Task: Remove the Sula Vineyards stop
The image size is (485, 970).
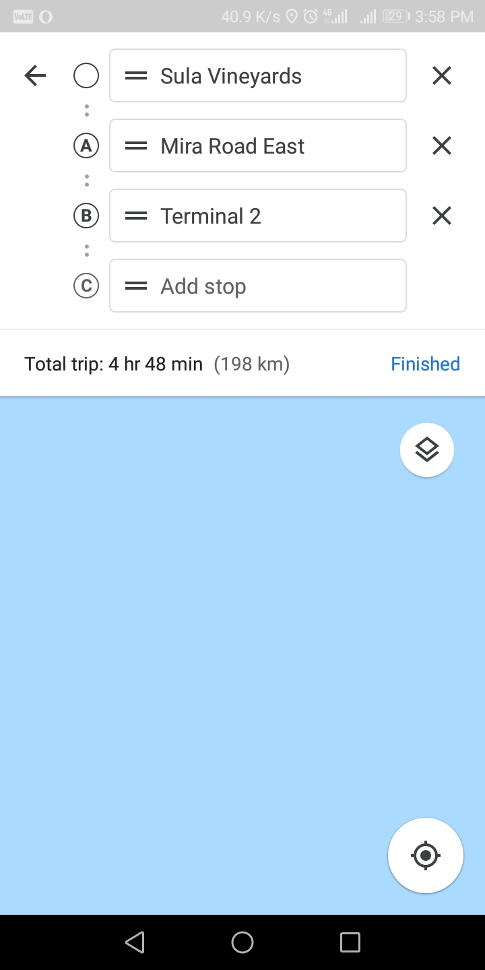Action: pos(442,75)
